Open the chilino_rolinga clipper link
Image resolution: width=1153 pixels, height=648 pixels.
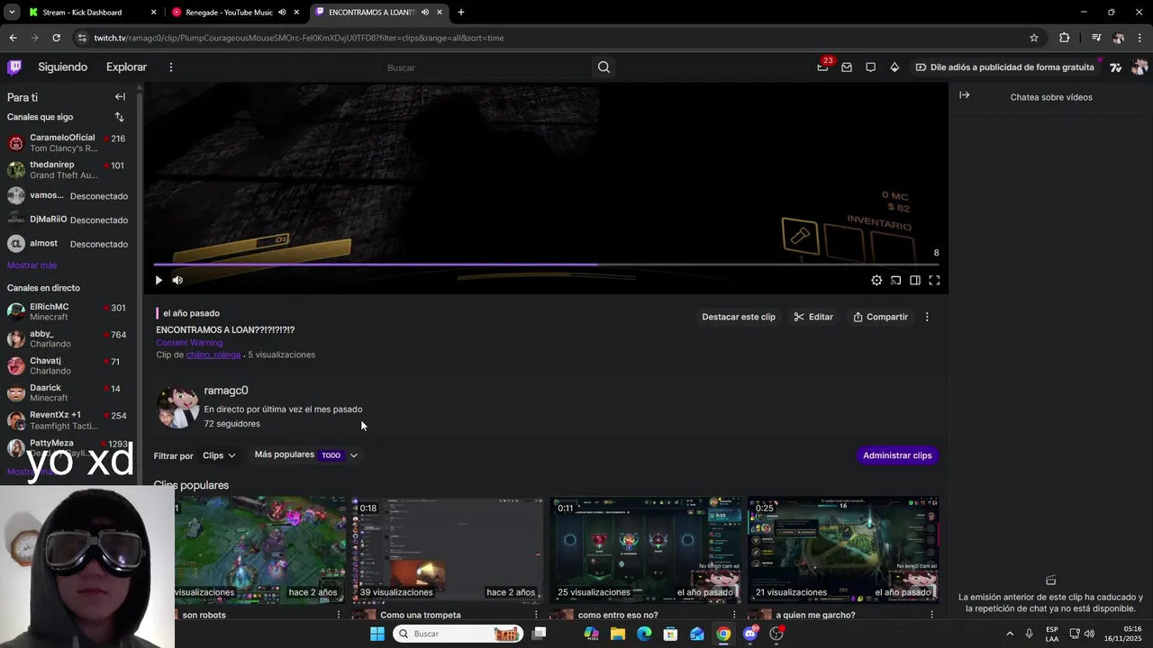(213, 355)
